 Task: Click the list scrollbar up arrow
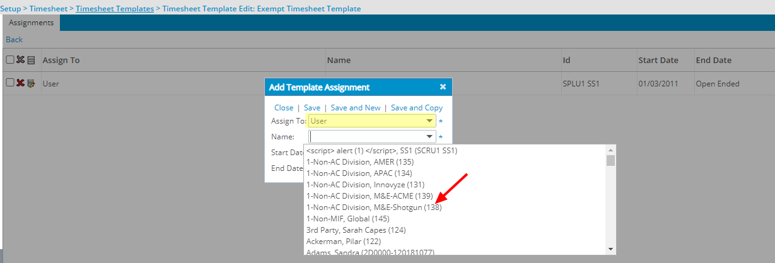click(610, 150)
